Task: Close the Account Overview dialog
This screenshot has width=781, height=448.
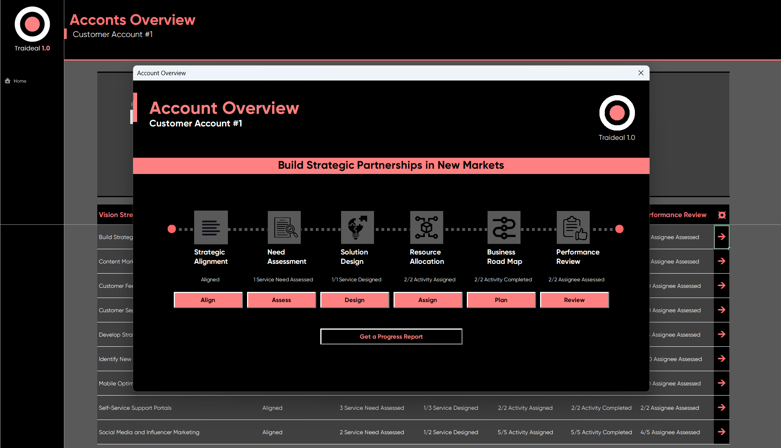Action: [x=641, y=73]
